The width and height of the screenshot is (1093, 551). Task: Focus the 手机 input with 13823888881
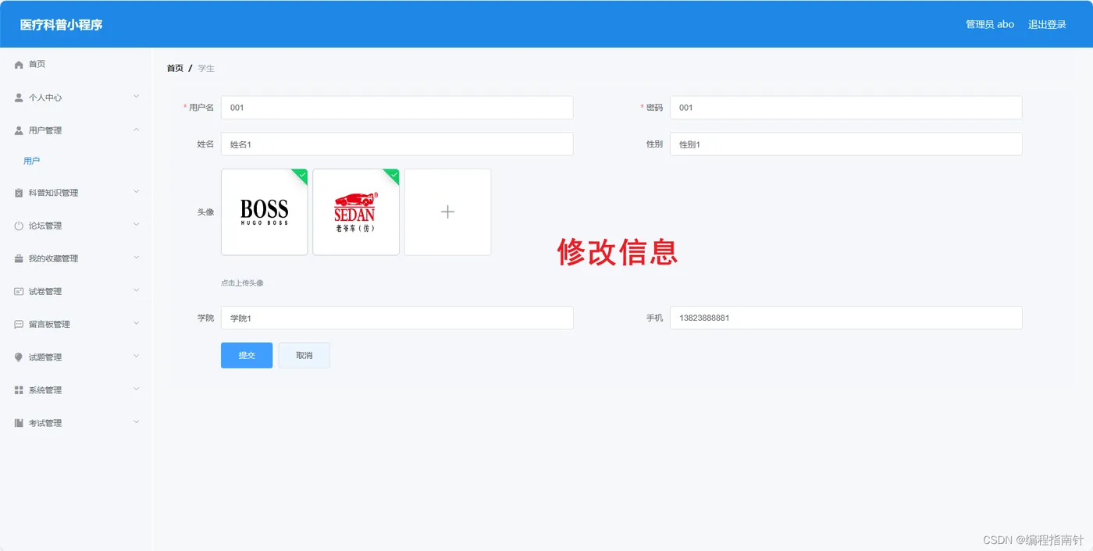point(846,318)
